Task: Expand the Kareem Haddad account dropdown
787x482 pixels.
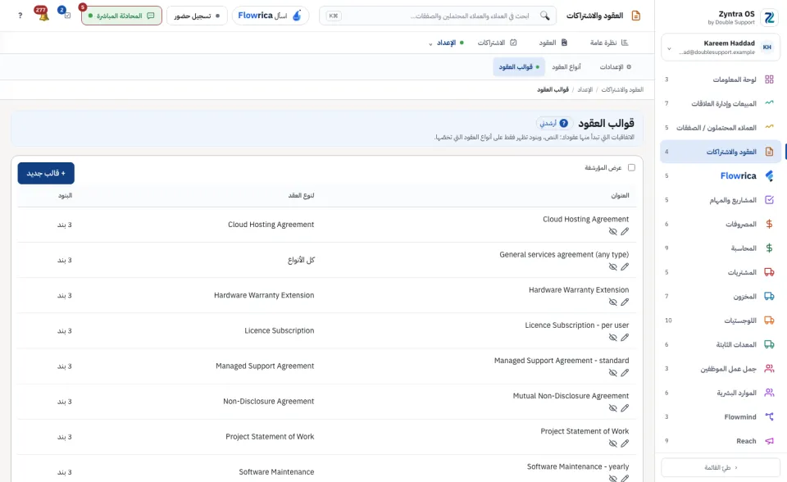Action: click(x=669, y=48)
